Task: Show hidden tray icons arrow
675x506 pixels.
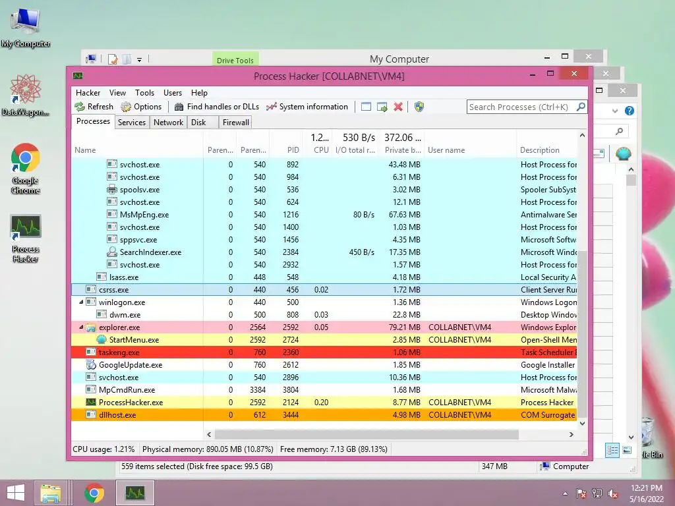Action: click(565, 493)
